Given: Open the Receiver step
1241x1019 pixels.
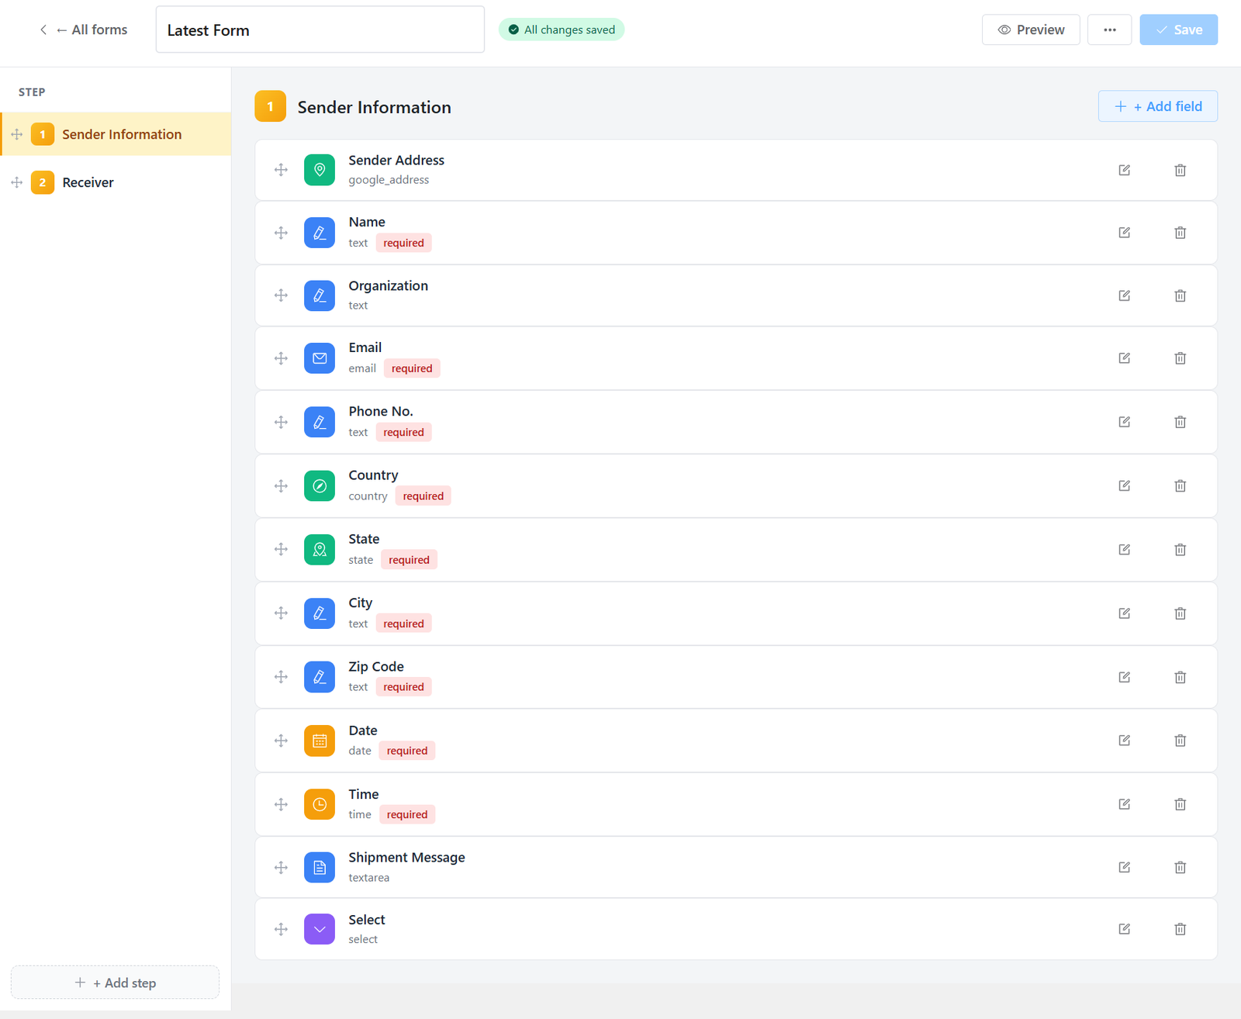Looking at the screenshot, I should click(116, 182).
